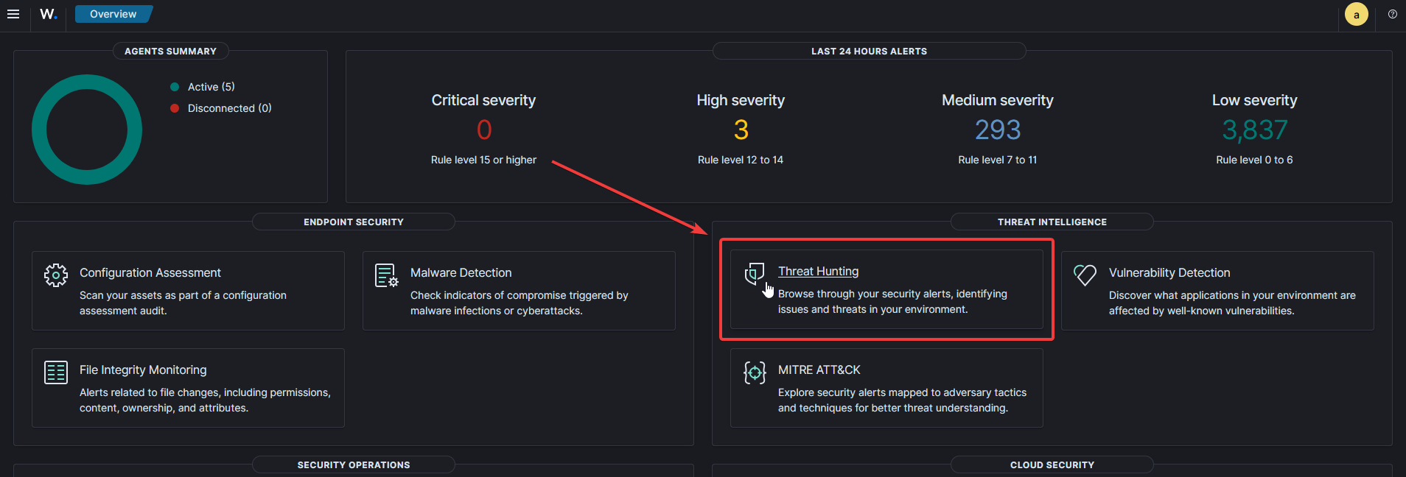Viewport: 1406px width, 477px height.
Task: Click the Endpoint Security section header
Action: point(353,221)
